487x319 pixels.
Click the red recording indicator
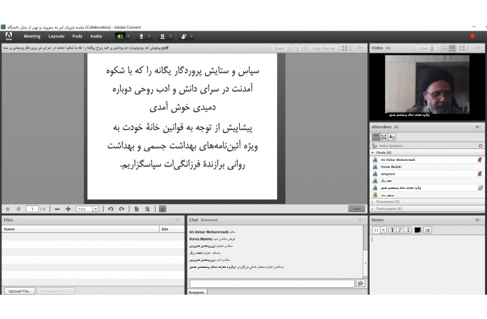coord(472,36)
